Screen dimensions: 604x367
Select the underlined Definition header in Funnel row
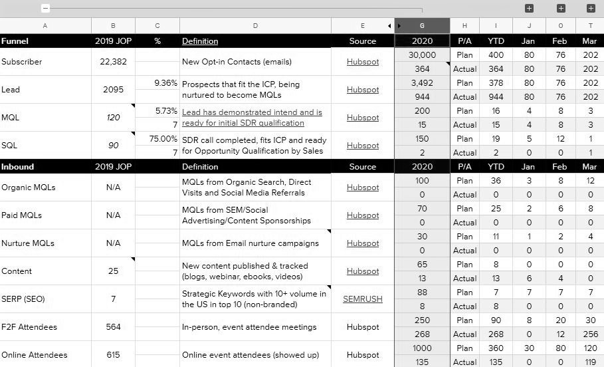click(200, 41)
